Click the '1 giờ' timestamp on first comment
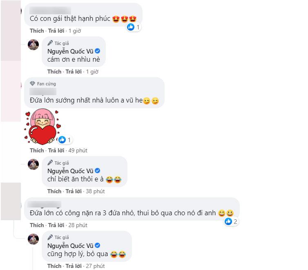This screenshot has width=308, height=270. pos(75,31)
